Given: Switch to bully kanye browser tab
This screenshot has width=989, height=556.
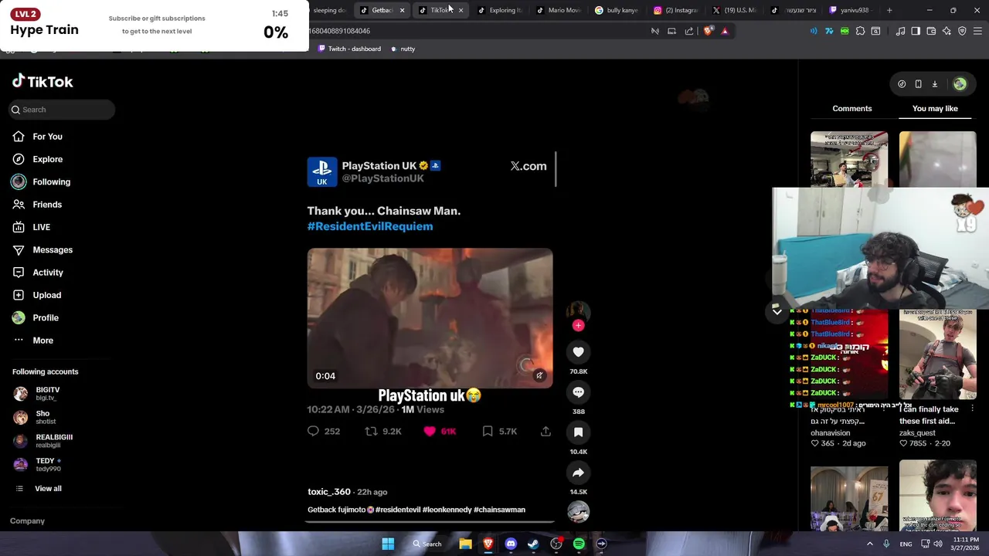Looking at the screenshot, I should (x=617, y=10).
